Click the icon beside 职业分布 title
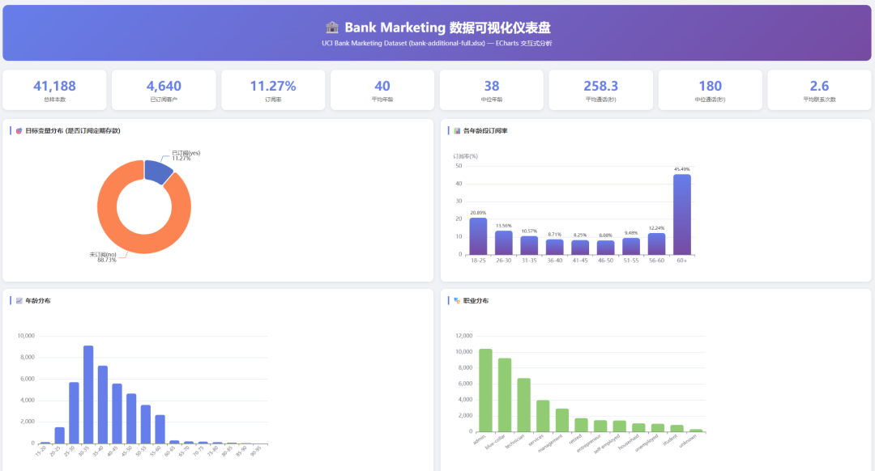Screen dimensions: 875x471 click(x=457, y=301)
